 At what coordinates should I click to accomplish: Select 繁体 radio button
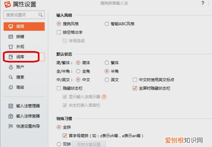[x=107, y=63]
